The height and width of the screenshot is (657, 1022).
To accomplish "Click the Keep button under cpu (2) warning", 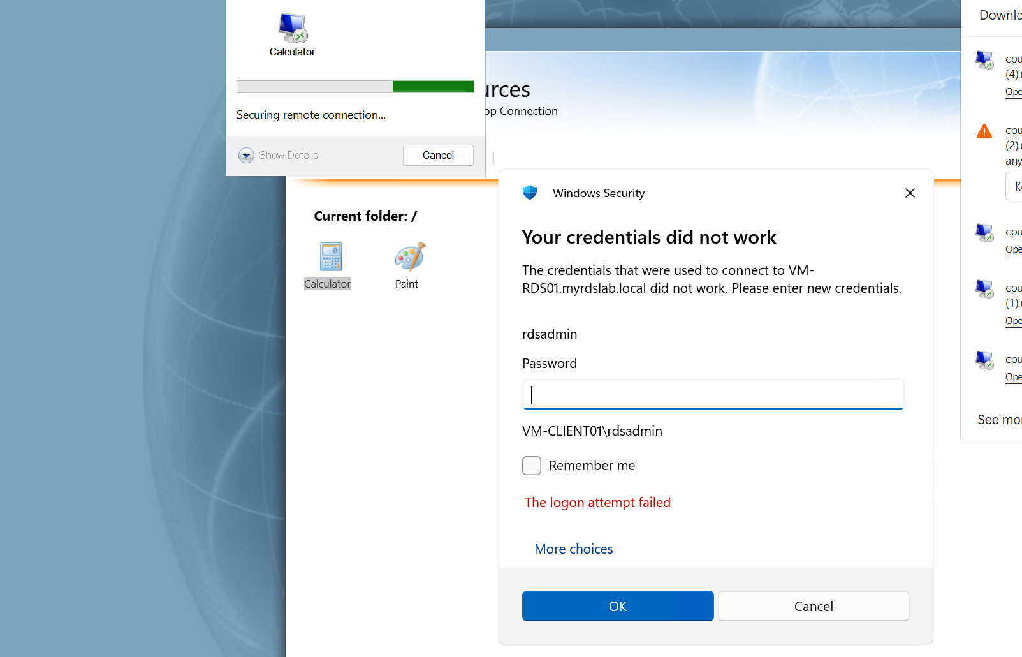I will click(1014, 187).
